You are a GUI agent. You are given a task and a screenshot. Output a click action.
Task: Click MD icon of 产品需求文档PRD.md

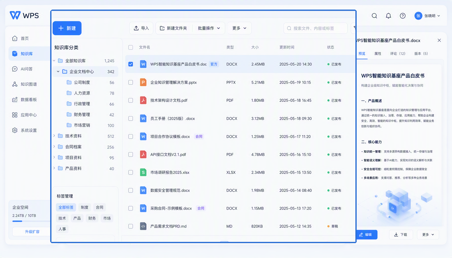tap(143, 226)
